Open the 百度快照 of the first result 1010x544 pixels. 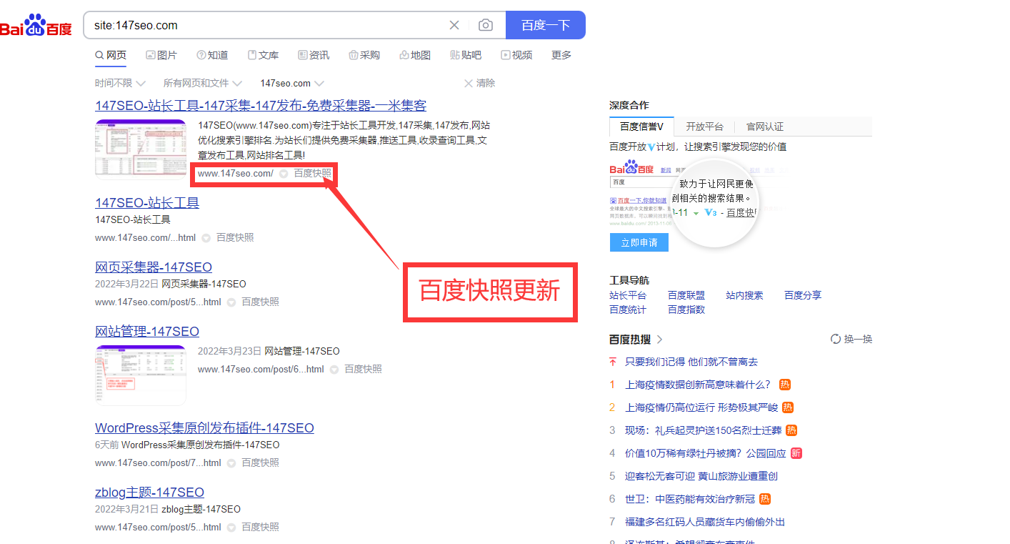coord(314,173)
